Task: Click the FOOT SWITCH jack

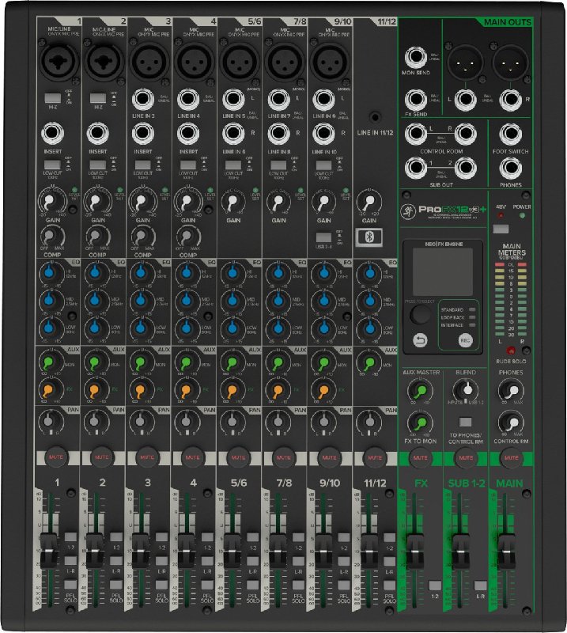Action: (x=511, y=134)
